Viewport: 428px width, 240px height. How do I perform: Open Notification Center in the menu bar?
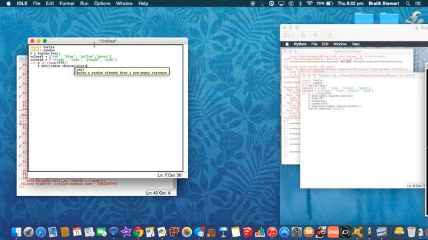click(418, 3)
